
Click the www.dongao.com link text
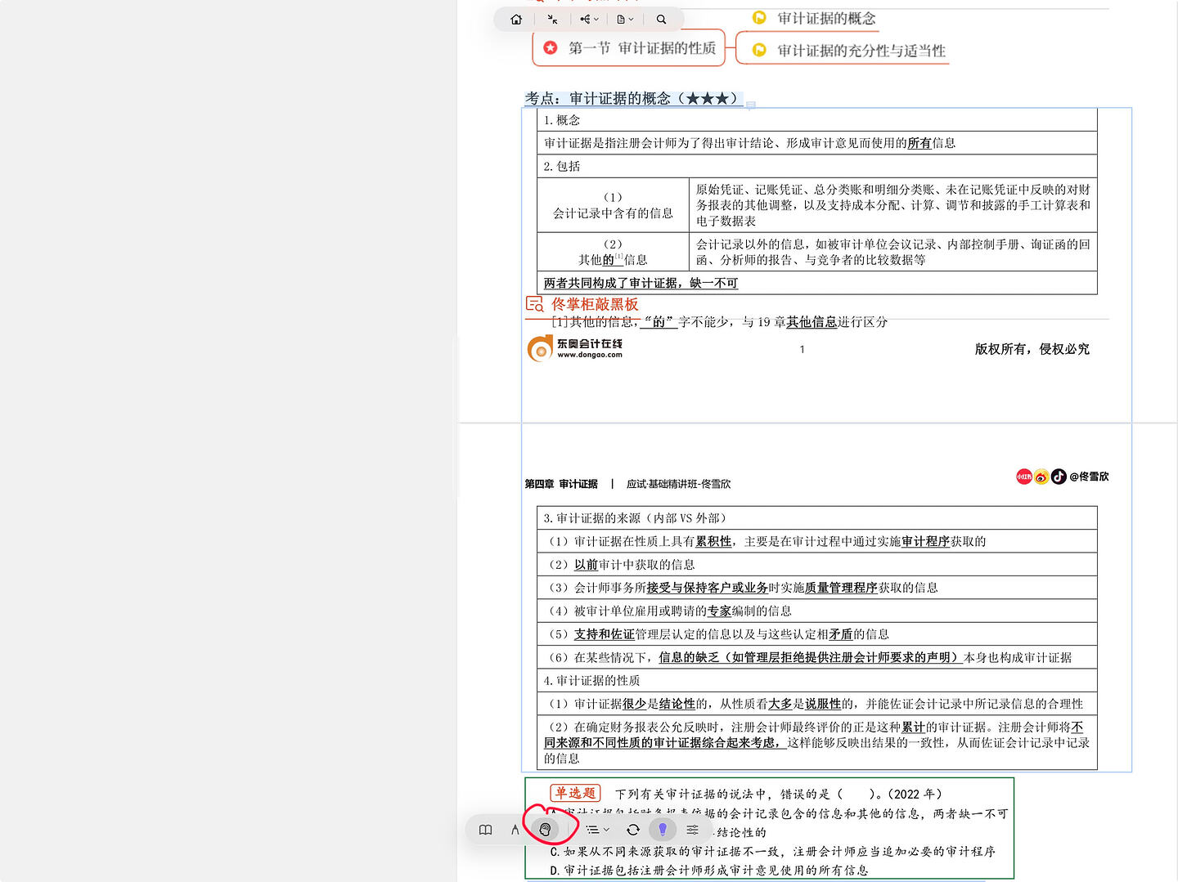point(590,355)
